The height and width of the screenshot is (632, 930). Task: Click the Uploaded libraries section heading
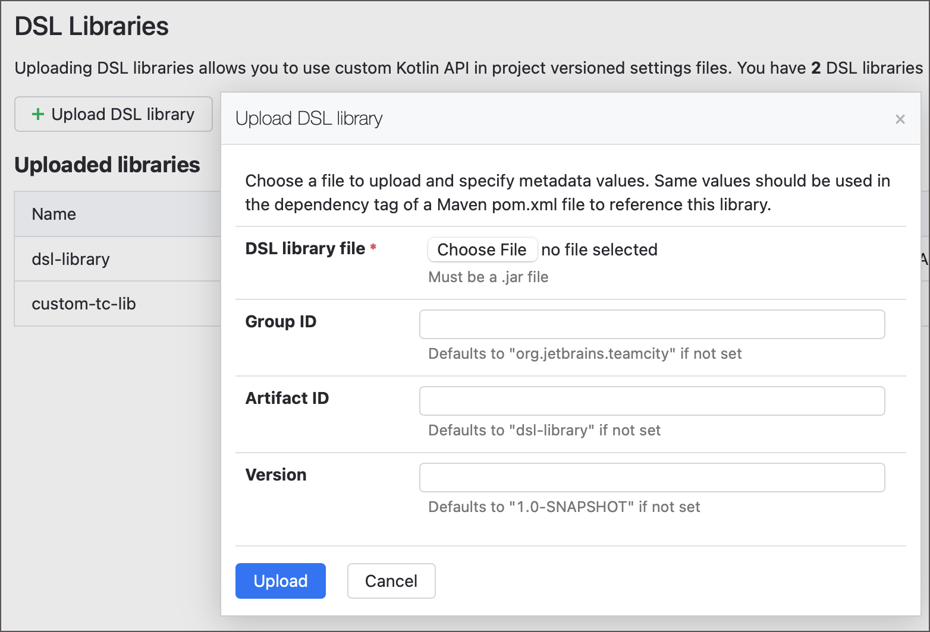(107, 165)
